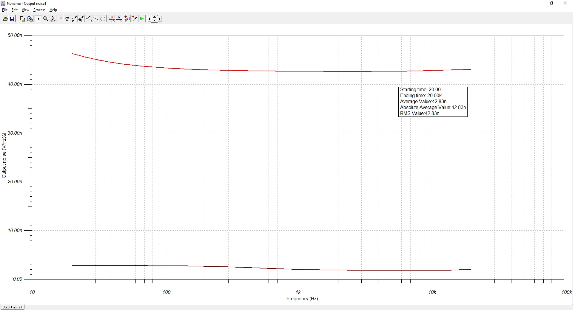This screenshot has width=575, height=323.
Task: Select the Text tool T icon
Action: (x=67, y=19)
